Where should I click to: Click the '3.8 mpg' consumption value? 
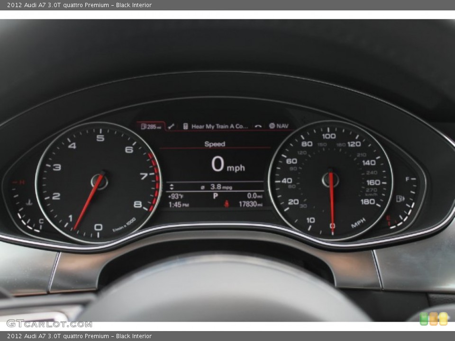pos(221,187)
